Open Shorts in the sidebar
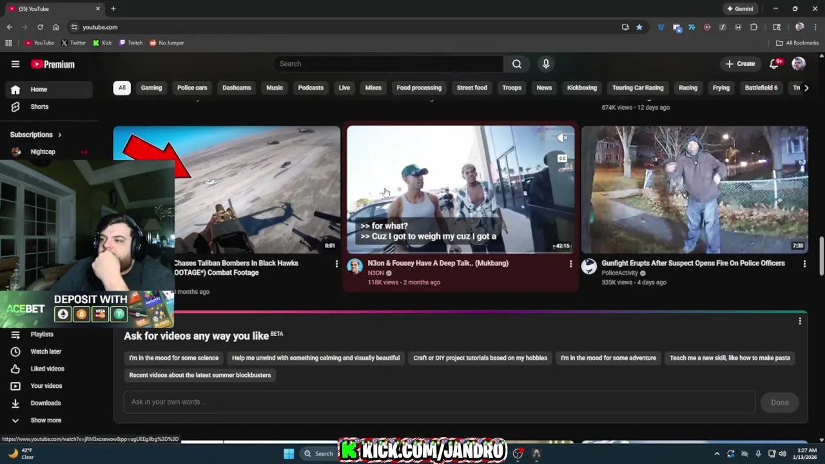 coord(50,106)
